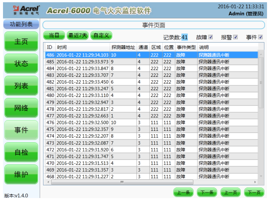Select event row ID 471
This screenshot has width=273, height=204.
point(151,157)
